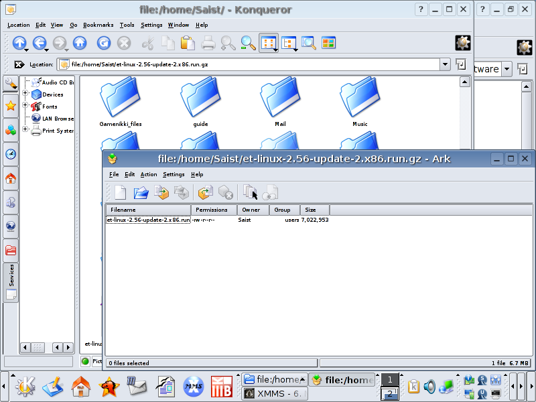This screenshot has width=536, height=402.
Task: Click the Extract icon in Ark toolbar
Action: tap(205, 193)
